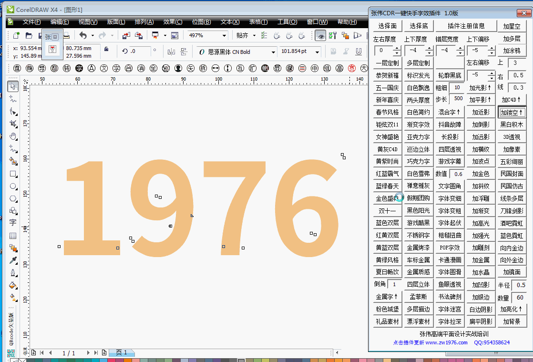Select the 页 1 page tab

point(122,352)
